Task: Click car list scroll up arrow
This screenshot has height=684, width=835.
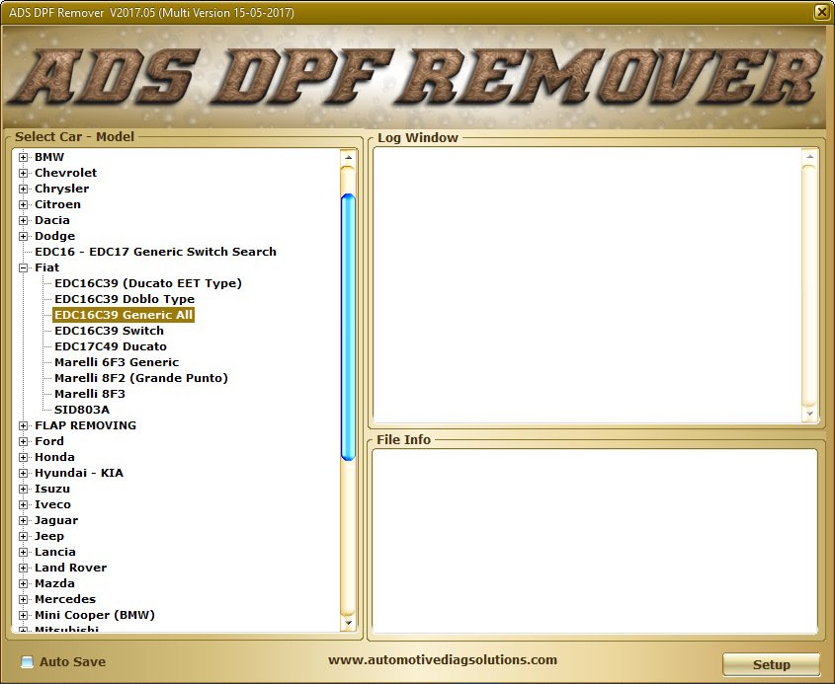Action: click(x=348, y=158)
